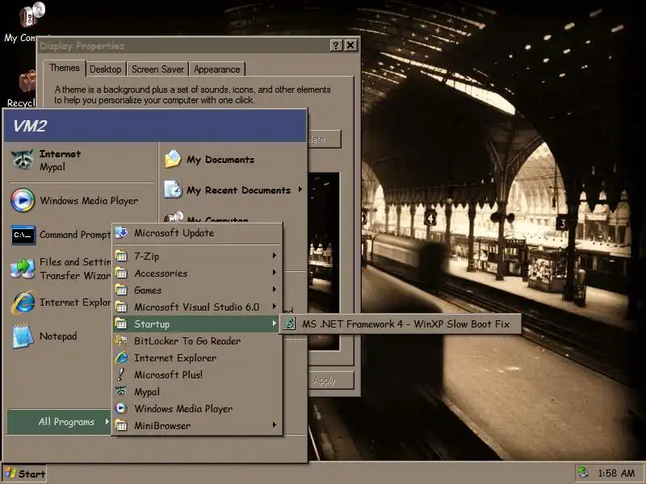Click the system tray network icon
The height and width of the screenshot is (484, 646).
(x=583, y=473)
